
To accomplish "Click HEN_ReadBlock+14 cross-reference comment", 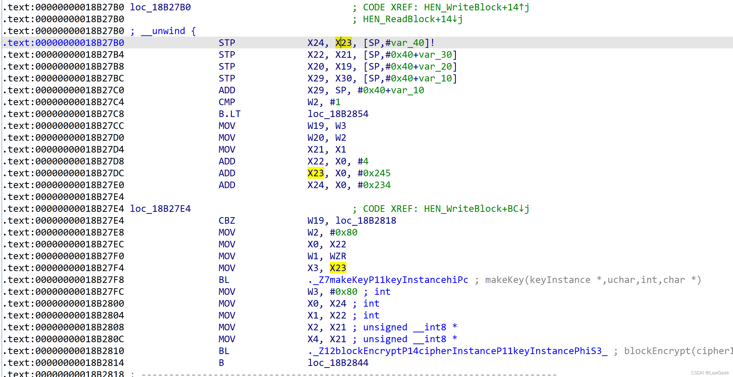I will pos(412,19).
